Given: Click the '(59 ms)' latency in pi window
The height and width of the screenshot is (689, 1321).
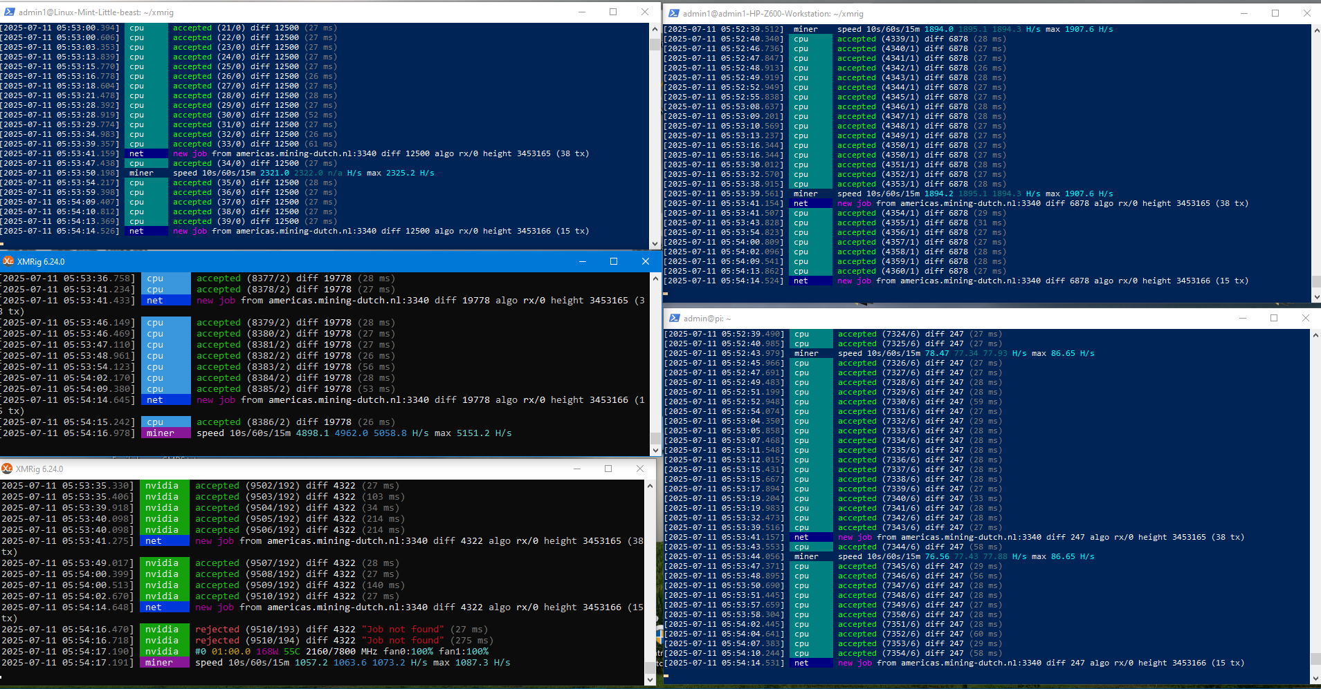Looking at the screenshot, I should [x=986, y=402].
